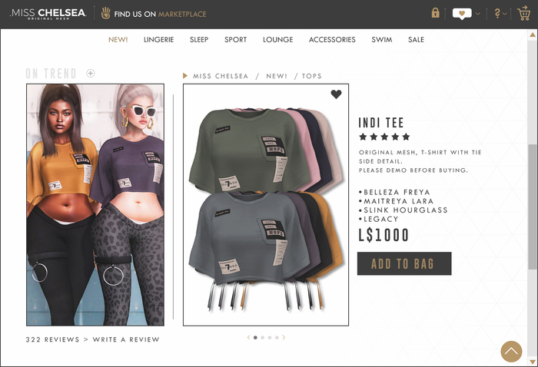Click the wishlist heart speech bubble icon
Image resolution: width=538 pixels, height=367 pixels.
462,14
